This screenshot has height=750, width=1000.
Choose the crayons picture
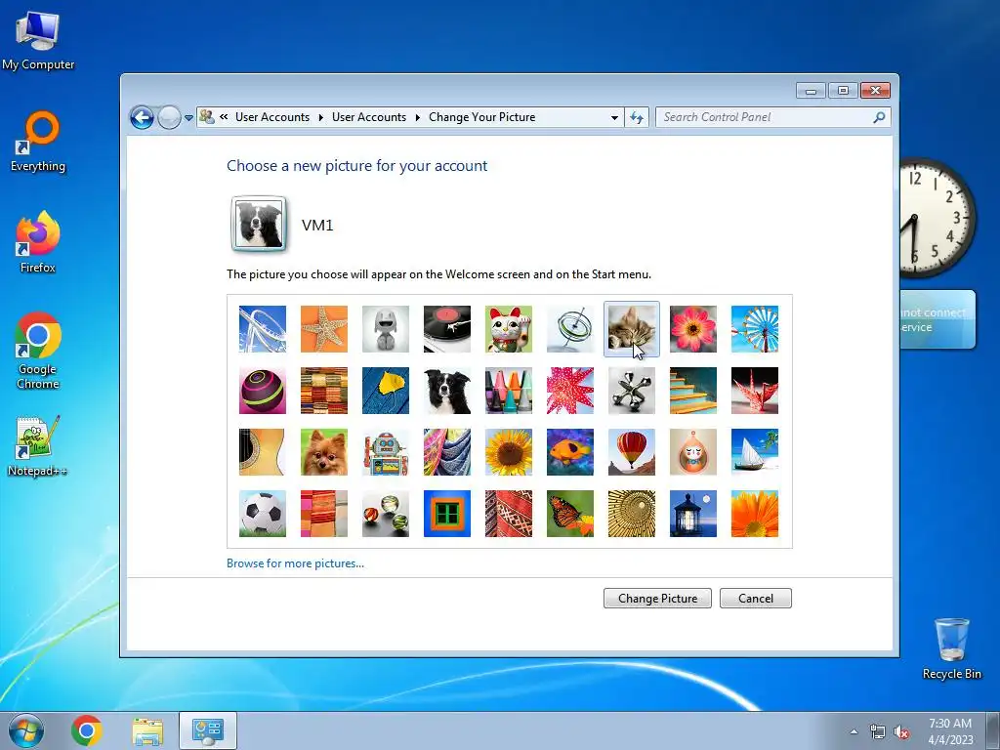point(509,391)
